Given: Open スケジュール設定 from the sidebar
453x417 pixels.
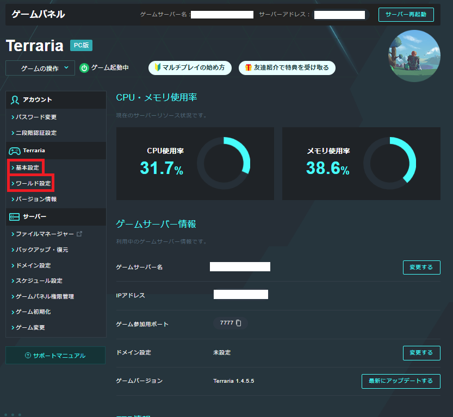Looking at the screenshot, I should (39, 281).
